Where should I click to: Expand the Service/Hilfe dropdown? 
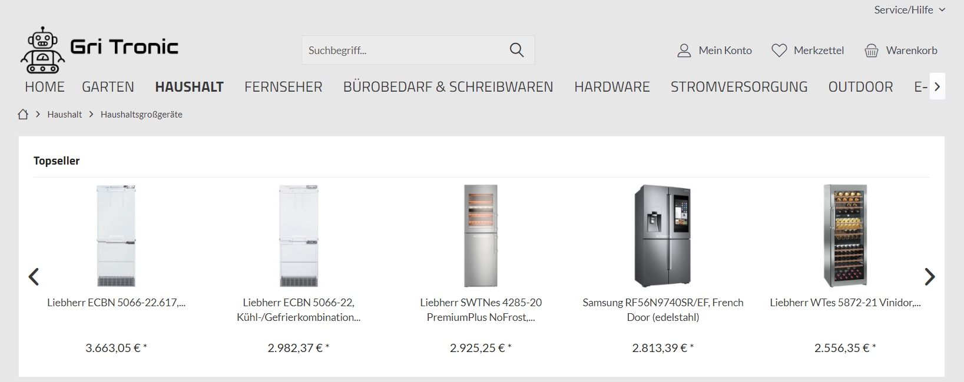point(909,10)
